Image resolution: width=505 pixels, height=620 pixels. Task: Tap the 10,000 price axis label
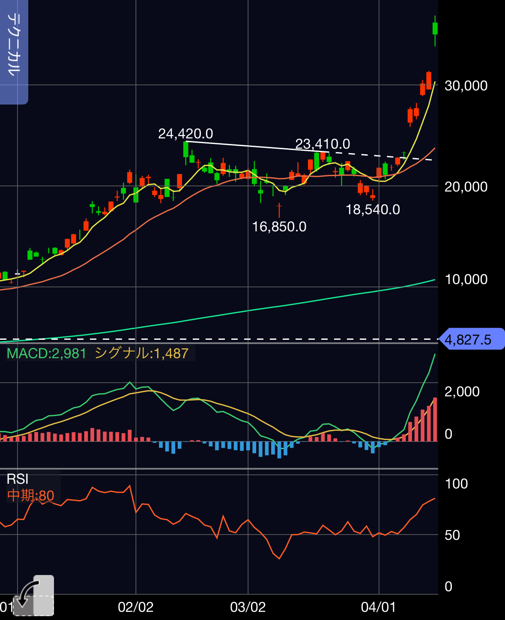pos(466,279)
